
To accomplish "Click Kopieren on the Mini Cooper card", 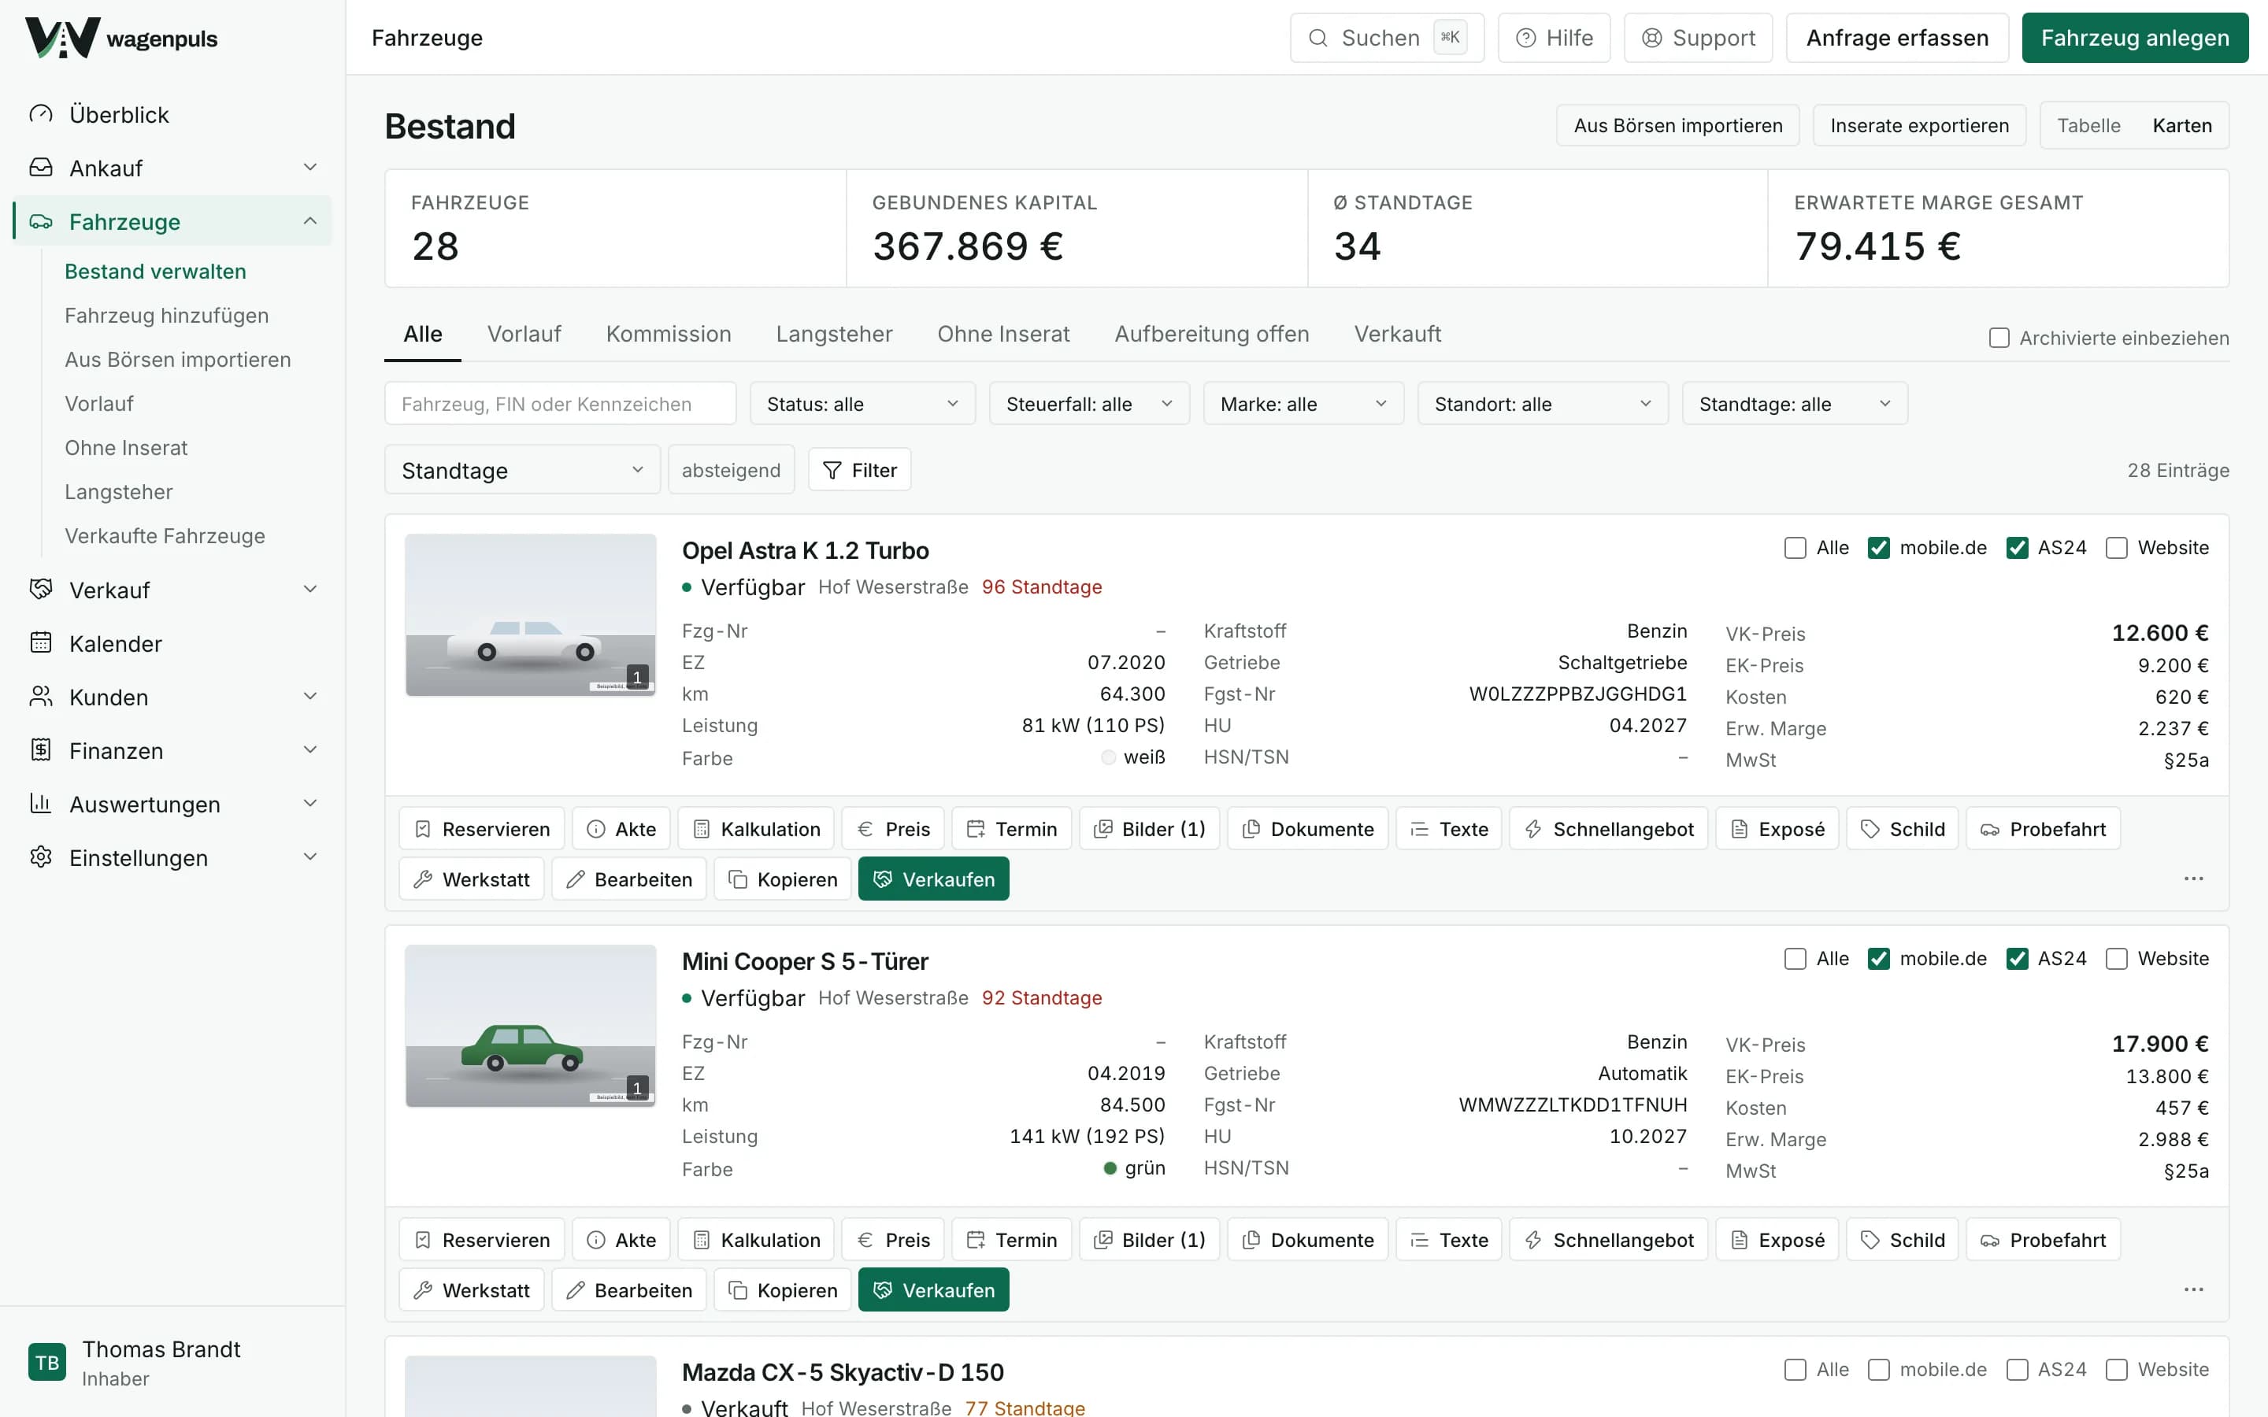I will (783, 1290).
